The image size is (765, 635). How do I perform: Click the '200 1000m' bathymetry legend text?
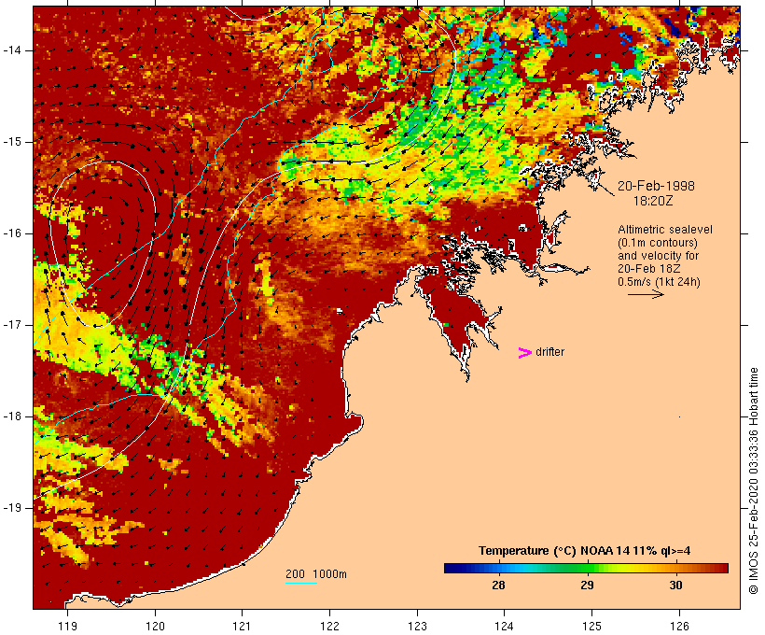[x=316, y=574]
